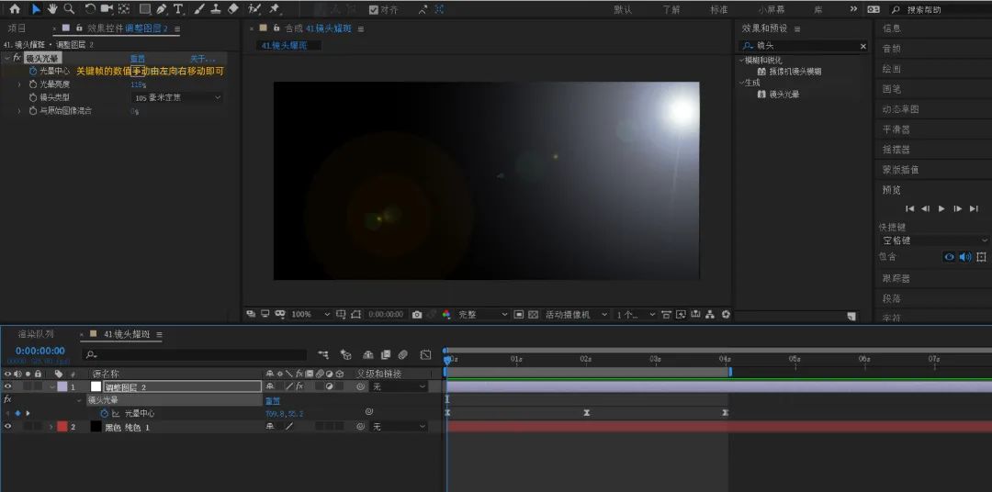Open the 活动摄像机 view dropdown
Image resolution: width=992 pixels, height=492 pixels.
576,314
